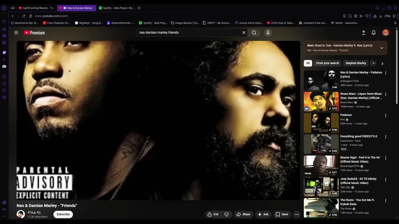Show more filter chips with right arrow

pos(382,63)
